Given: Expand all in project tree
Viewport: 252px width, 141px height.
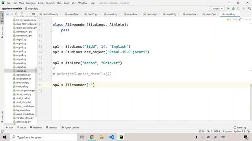Looking at the screenshot, I should click(22, 14).
